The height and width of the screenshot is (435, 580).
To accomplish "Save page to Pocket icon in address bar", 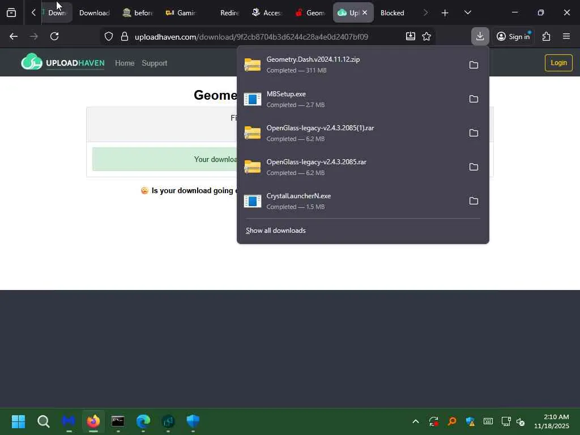I will click(410, 36).
